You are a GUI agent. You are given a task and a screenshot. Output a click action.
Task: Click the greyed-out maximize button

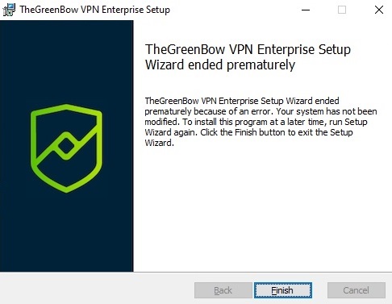[342, 10]
